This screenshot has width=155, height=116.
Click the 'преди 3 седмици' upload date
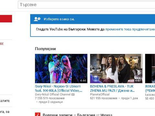pyautogui.click(x=51, y=102)
